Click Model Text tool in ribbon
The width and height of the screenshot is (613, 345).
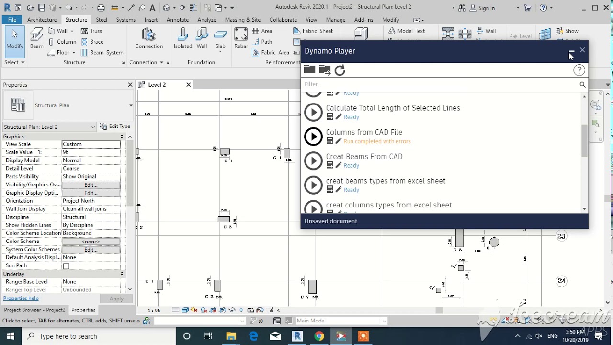point(406,31)
